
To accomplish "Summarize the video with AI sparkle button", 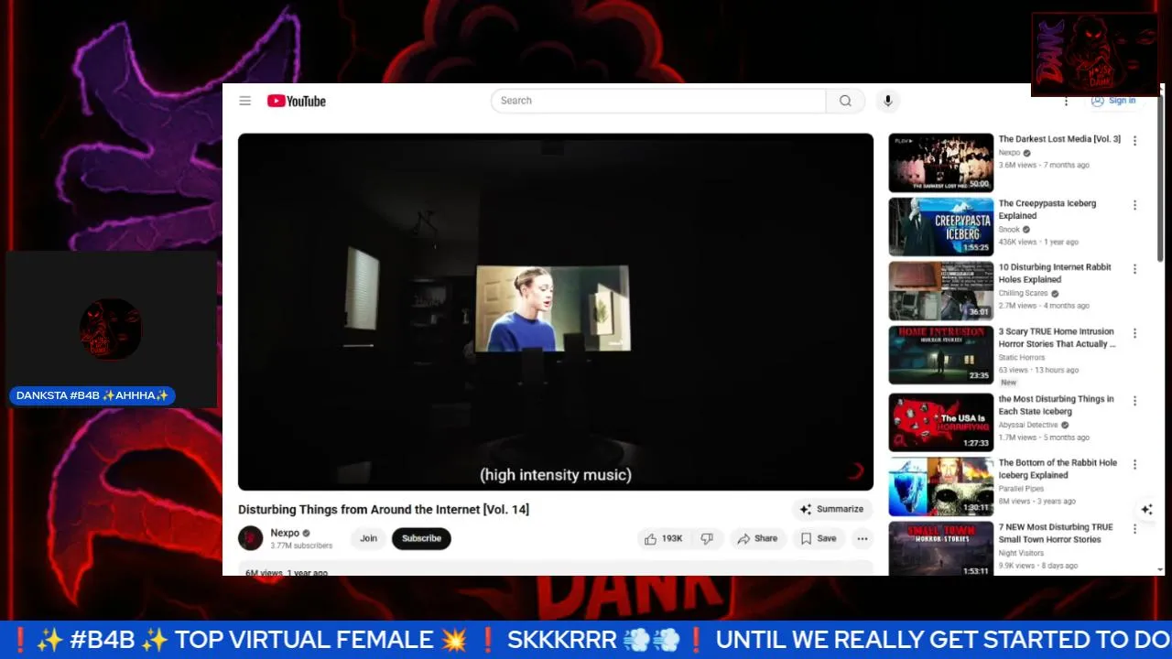I will pyautogui.click(x=832, y=509).
